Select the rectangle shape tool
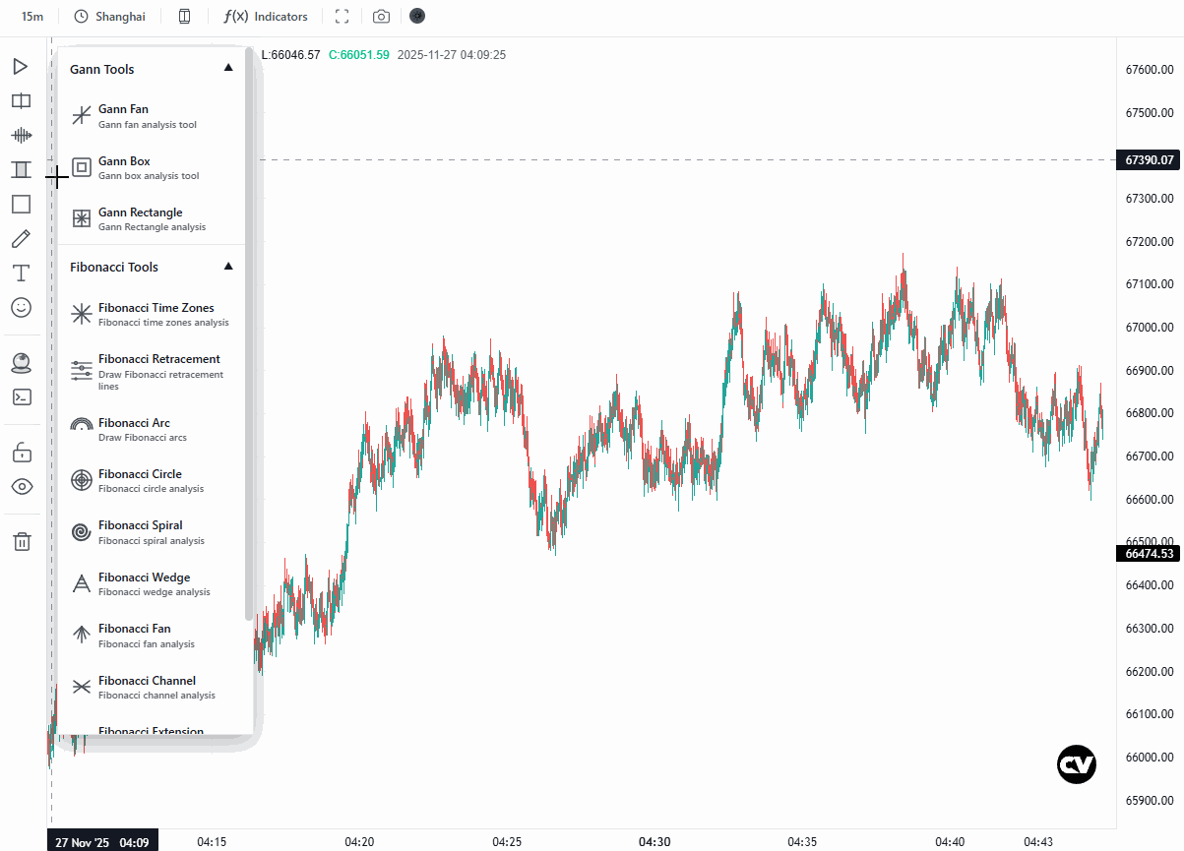1184x851 pixels. (x=21, y=205)
